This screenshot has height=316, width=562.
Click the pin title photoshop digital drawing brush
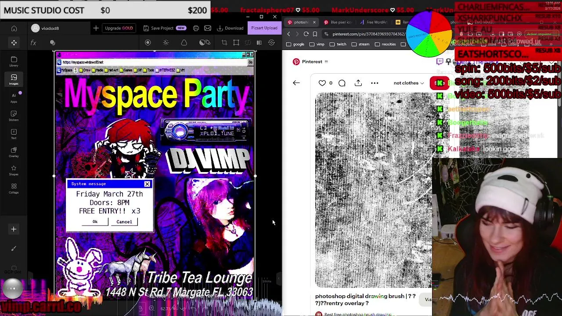tap(365, 300)
